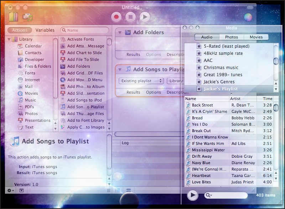The width and height of the screenshot is (285, 209).
Task: Select the Text category icon
Action: 20,127
